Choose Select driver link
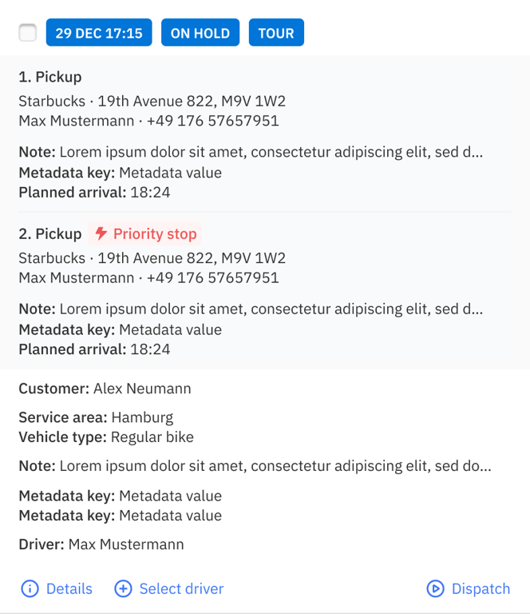530x614 pixels. pos(181,588)
